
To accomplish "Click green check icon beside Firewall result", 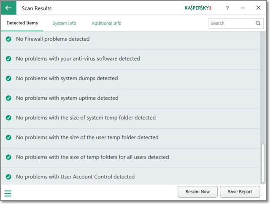I will coord(8,39).
